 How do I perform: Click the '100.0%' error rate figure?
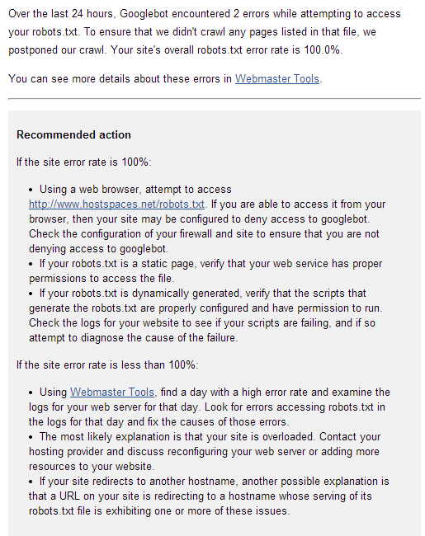click(x=322, y=50)
